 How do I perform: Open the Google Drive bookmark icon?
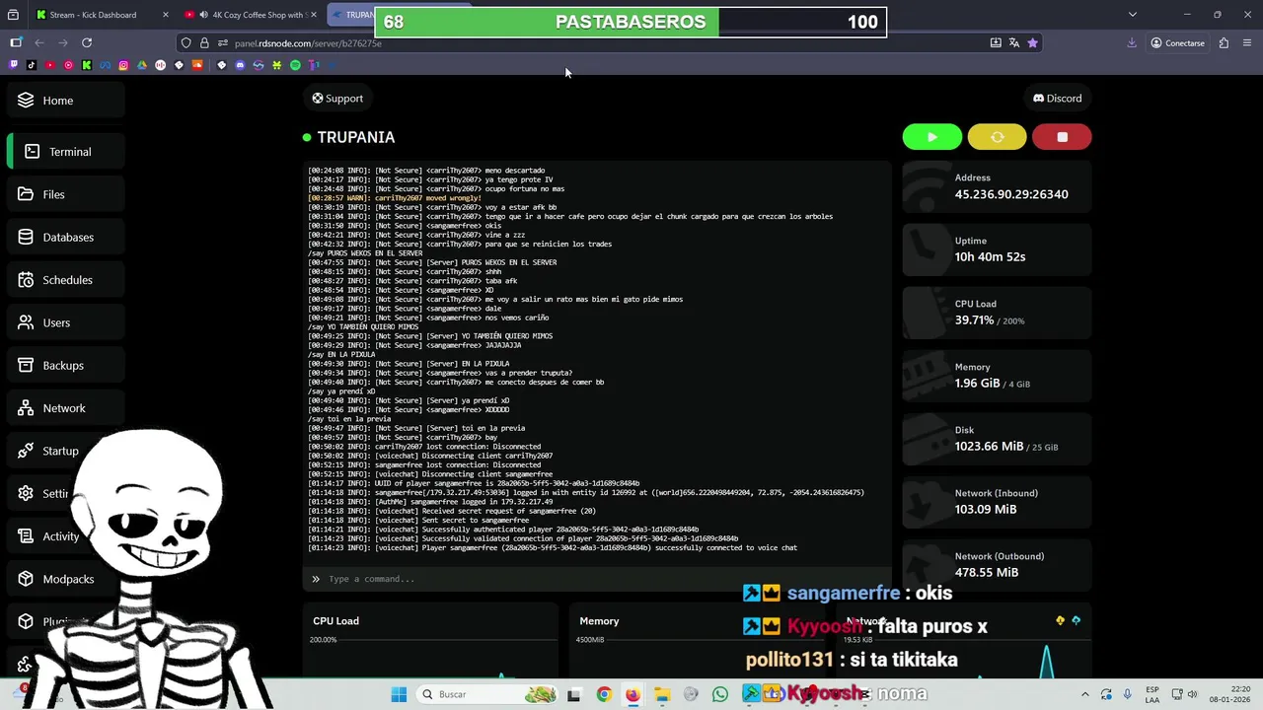click(x=142, y=65)
